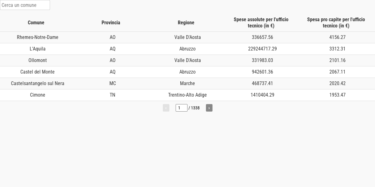
Task: Sort by the Comune column header
Action: pos(36,22)
